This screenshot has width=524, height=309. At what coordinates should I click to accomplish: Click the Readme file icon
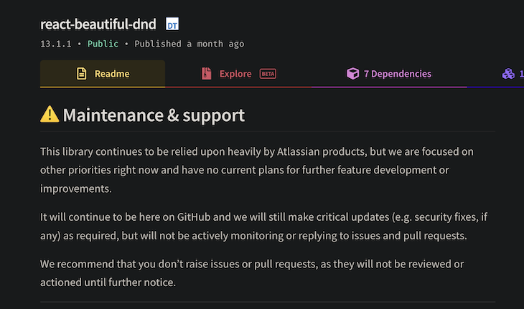pos(82,74)
